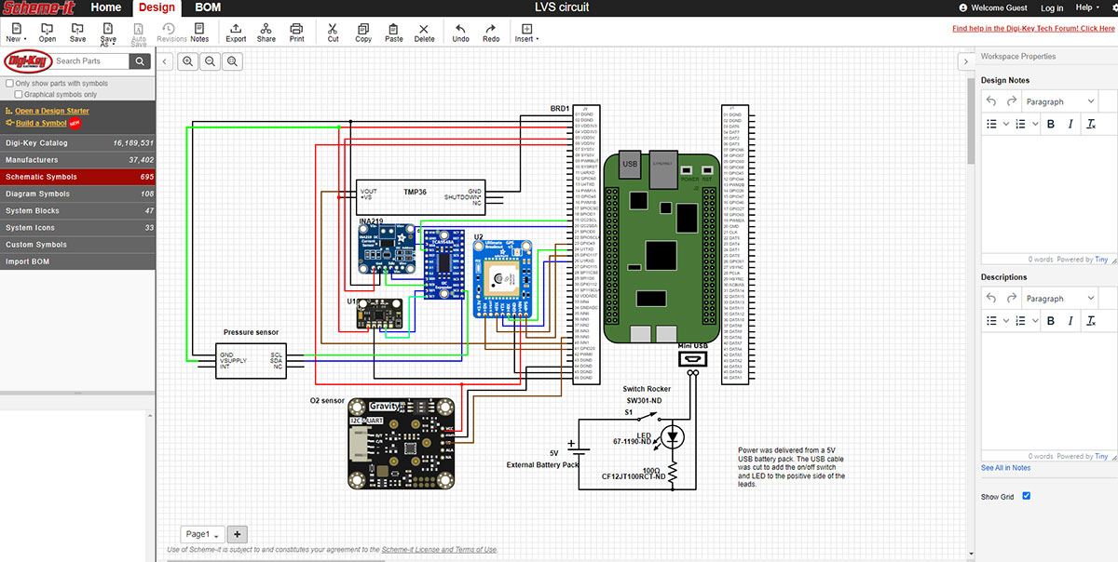Click the Log in link
This screenshot has height=562, width=1118.
[1052, 7]
